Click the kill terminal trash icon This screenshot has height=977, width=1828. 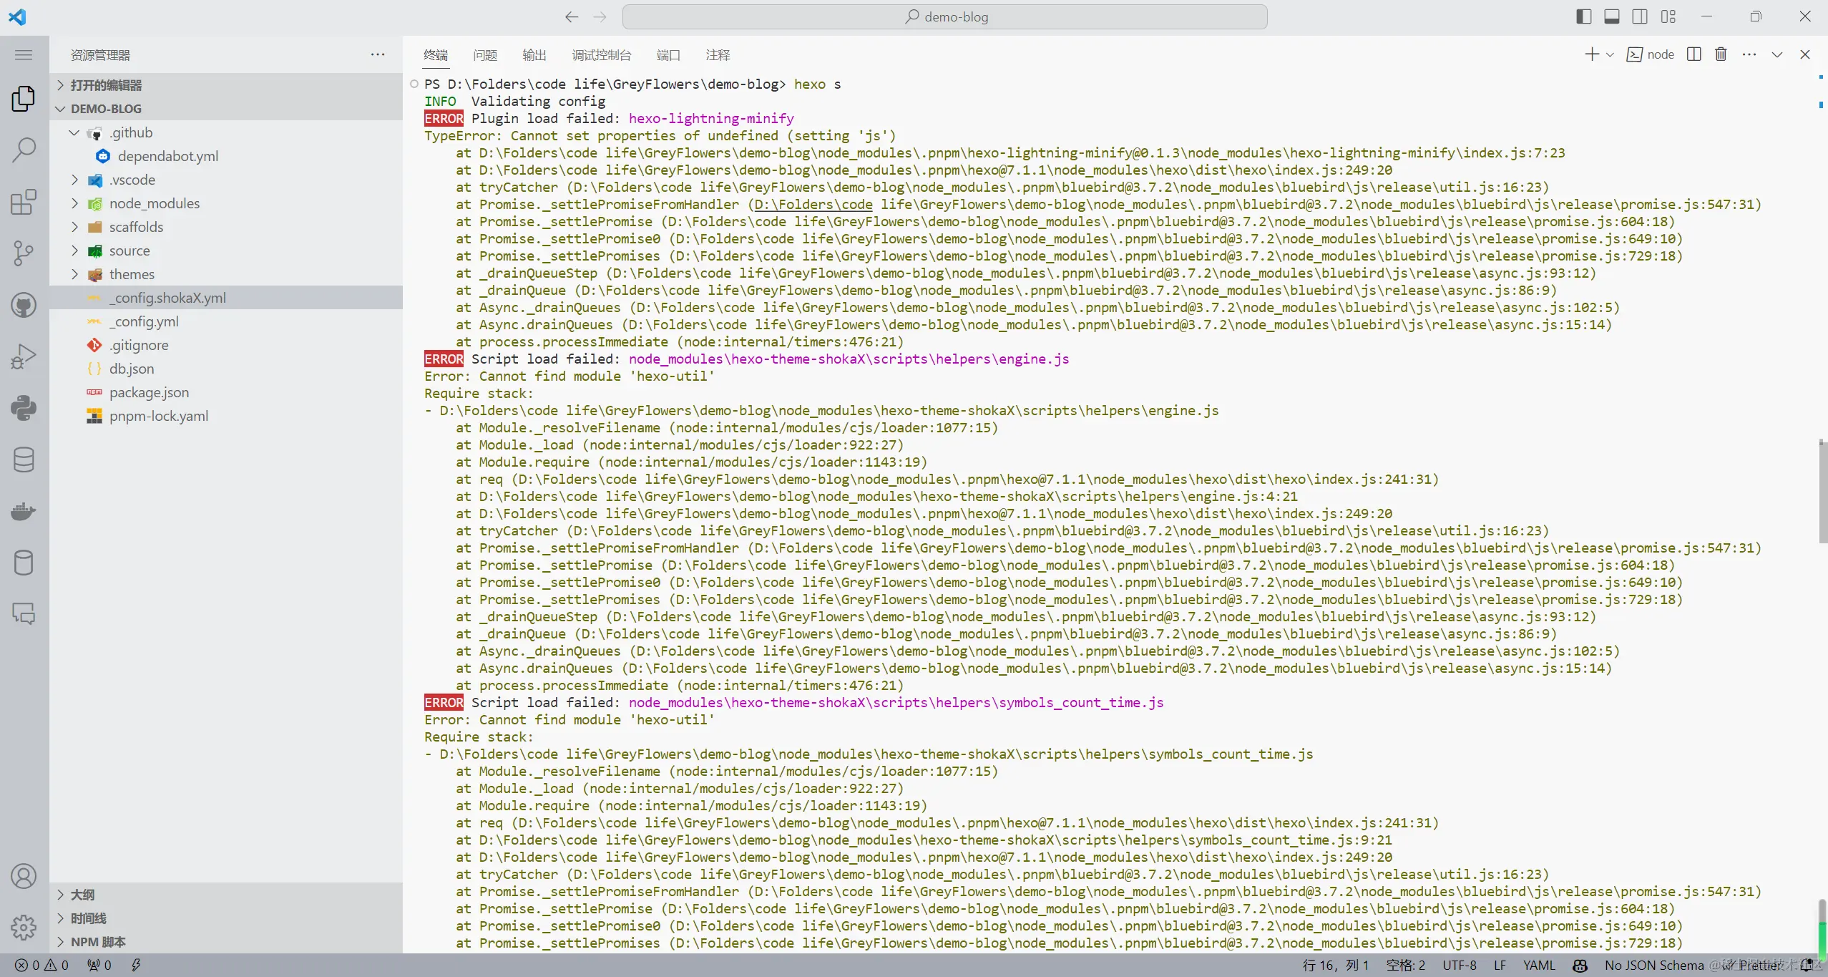coord(1721,54)
